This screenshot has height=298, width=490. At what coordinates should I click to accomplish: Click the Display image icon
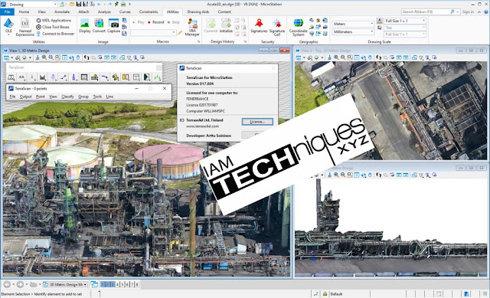coord(85,25)
